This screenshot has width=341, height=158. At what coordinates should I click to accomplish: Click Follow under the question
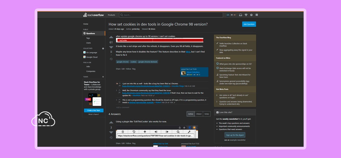[128, 69]
